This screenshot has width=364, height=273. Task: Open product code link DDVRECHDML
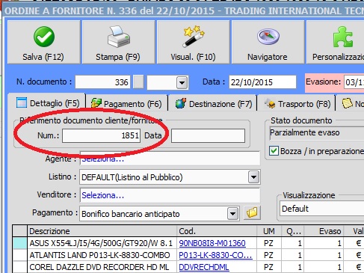pos(204,267)
